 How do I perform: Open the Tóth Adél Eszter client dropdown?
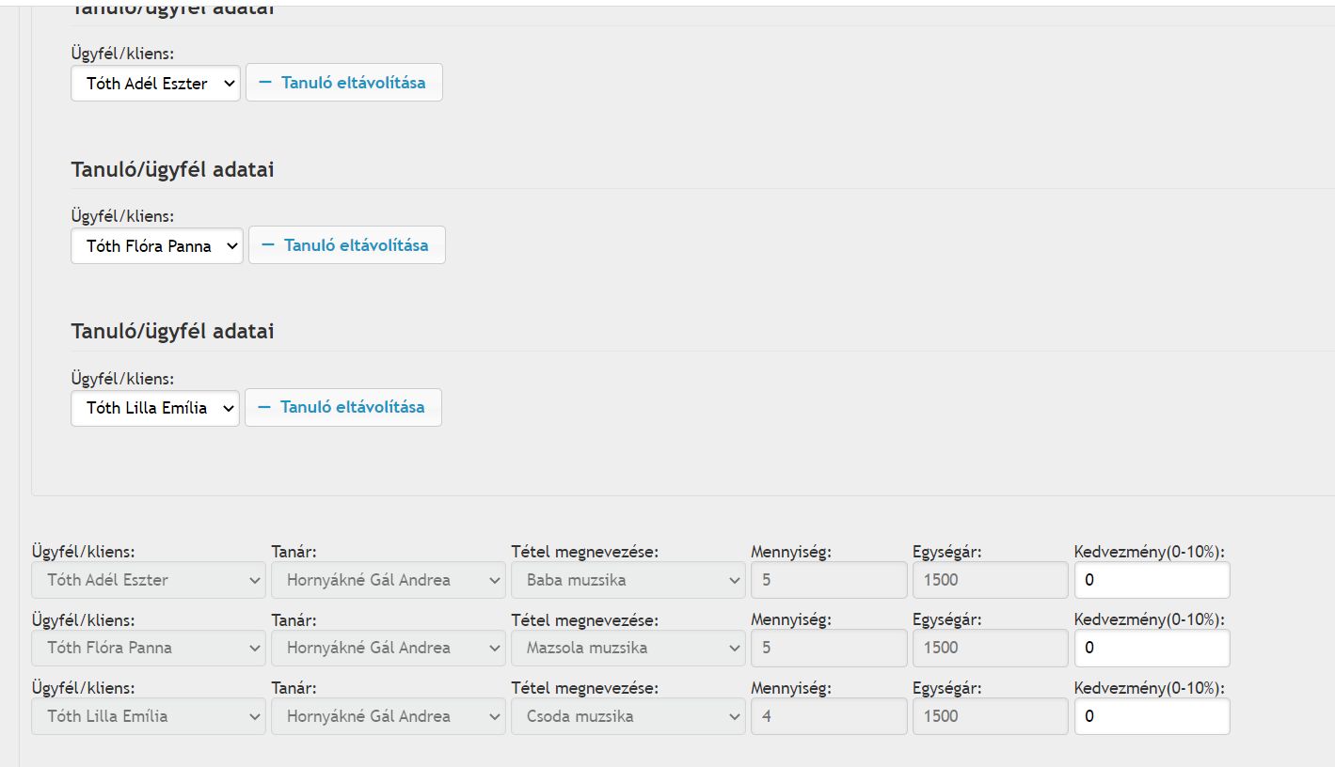point(155,84)
